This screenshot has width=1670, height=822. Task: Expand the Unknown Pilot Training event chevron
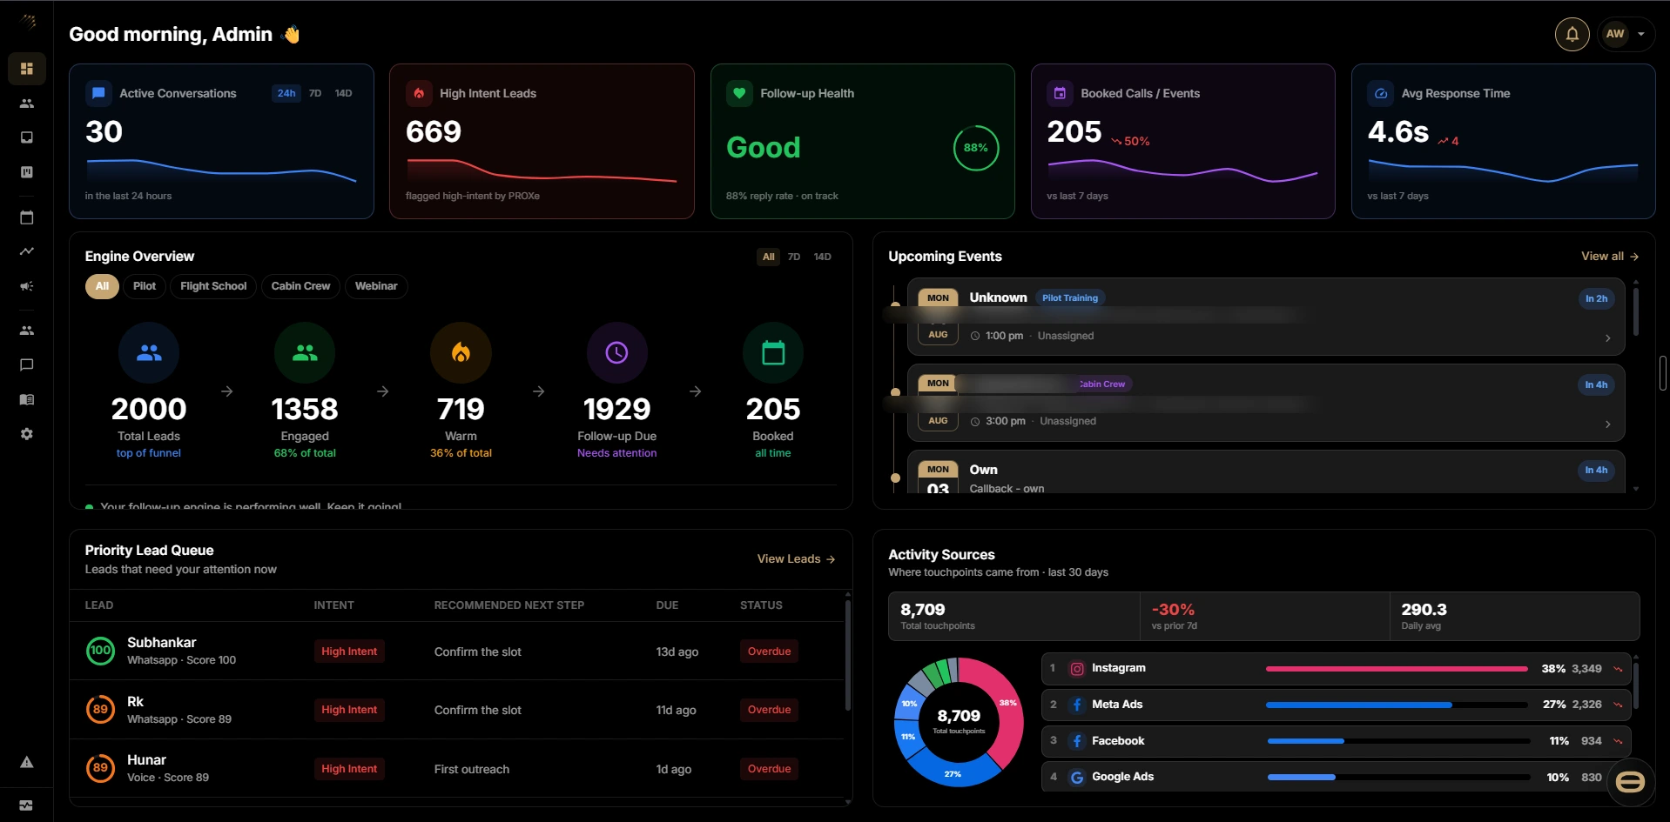tap(1607, 338)
